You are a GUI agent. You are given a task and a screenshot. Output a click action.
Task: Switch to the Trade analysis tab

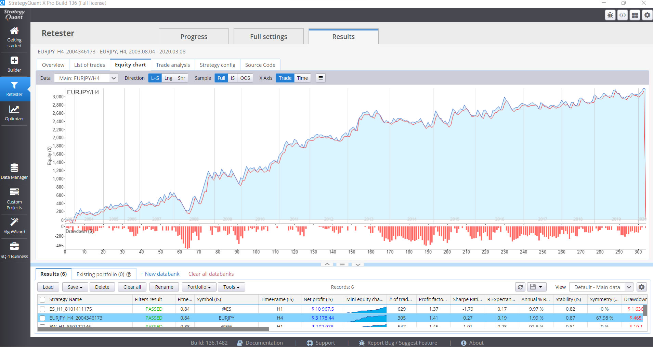[173, 64]
